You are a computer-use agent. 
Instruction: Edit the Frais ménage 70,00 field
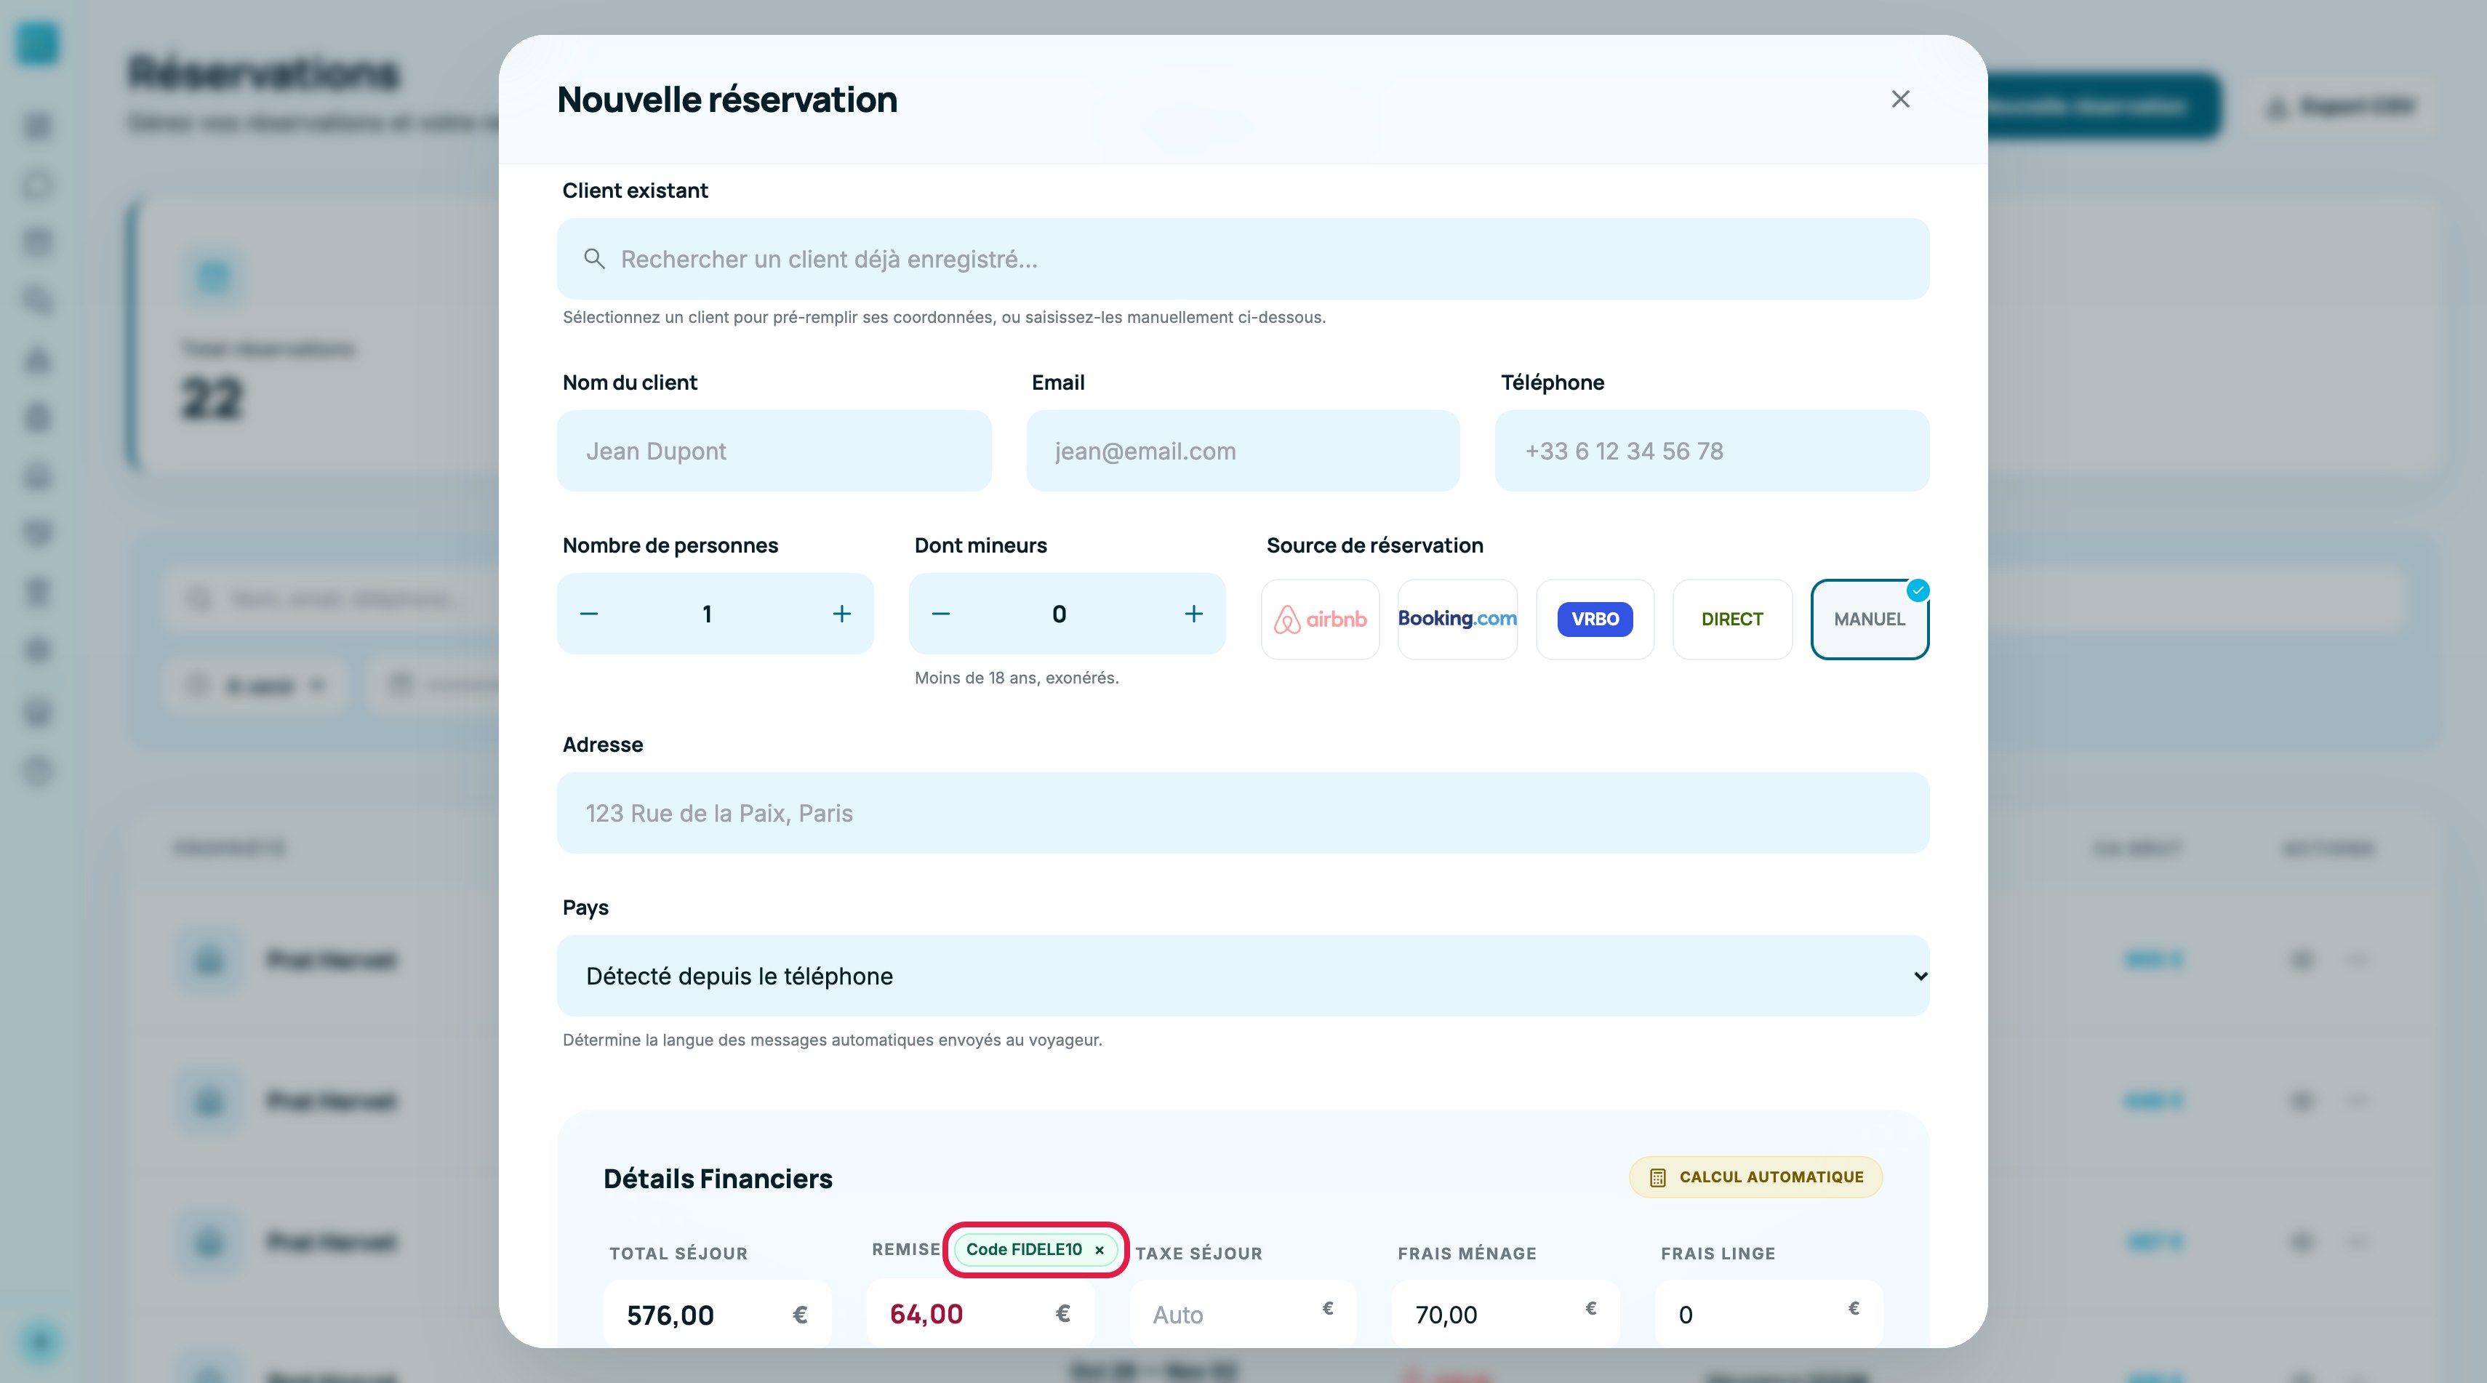(1505, 1315)
